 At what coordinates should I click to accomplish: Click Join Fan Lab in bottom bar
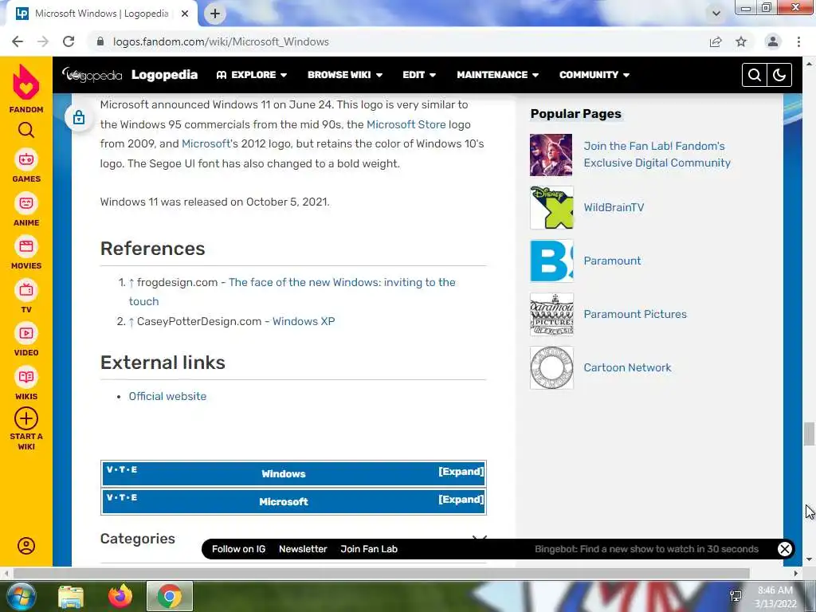click(369, 549)
